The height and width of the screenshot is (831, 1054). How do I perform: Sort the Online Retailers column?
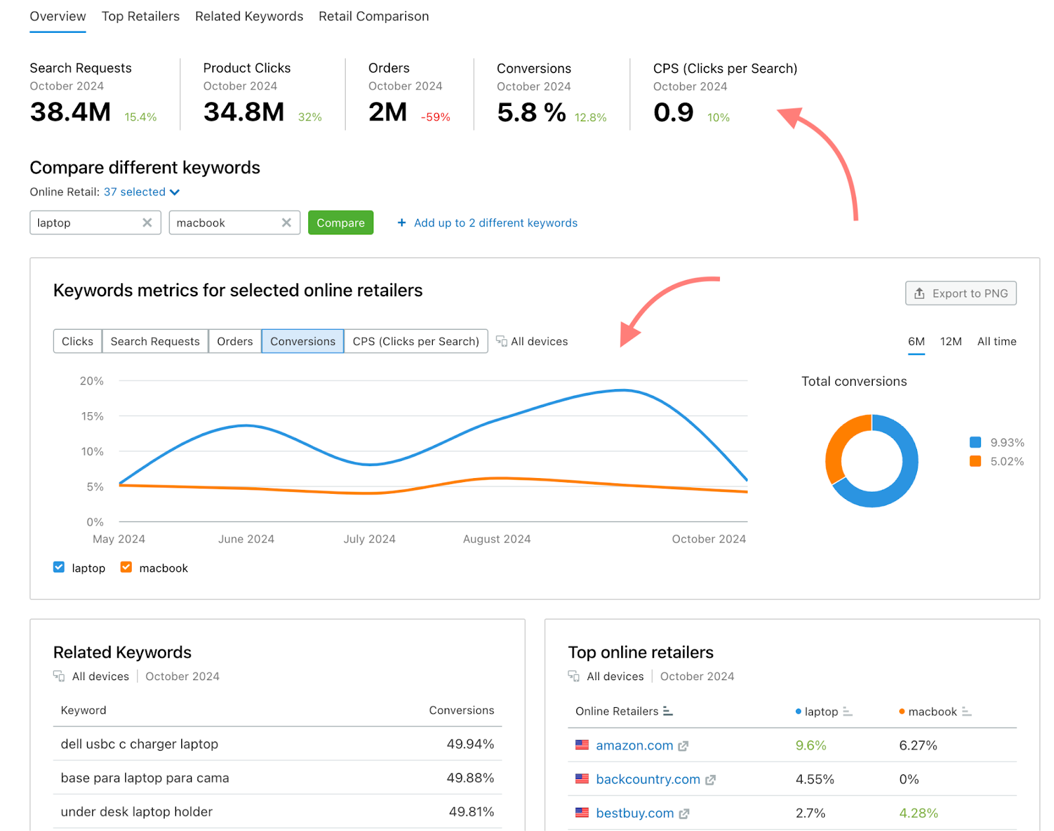coord(668,711)
